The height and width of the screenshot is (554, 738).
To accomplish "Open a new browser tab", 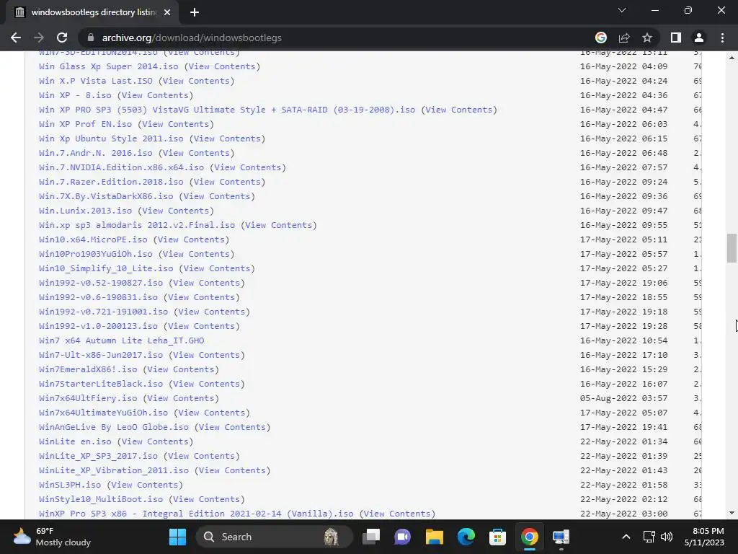I will pyautogui.click(x=195, y=12).
